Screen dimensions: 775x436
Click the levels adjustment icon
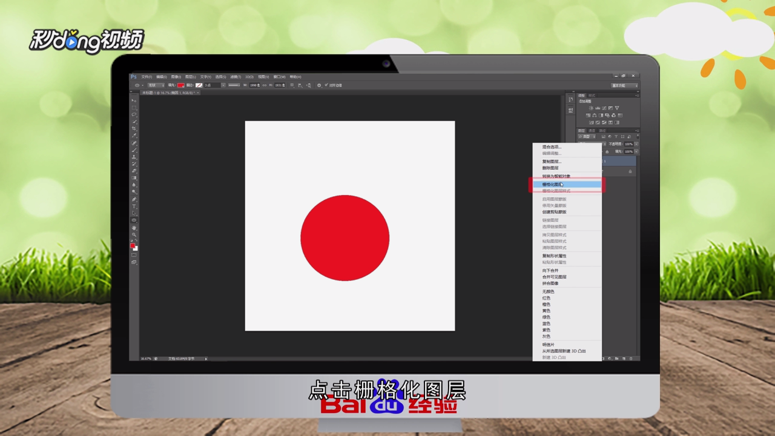coord(598,108)
